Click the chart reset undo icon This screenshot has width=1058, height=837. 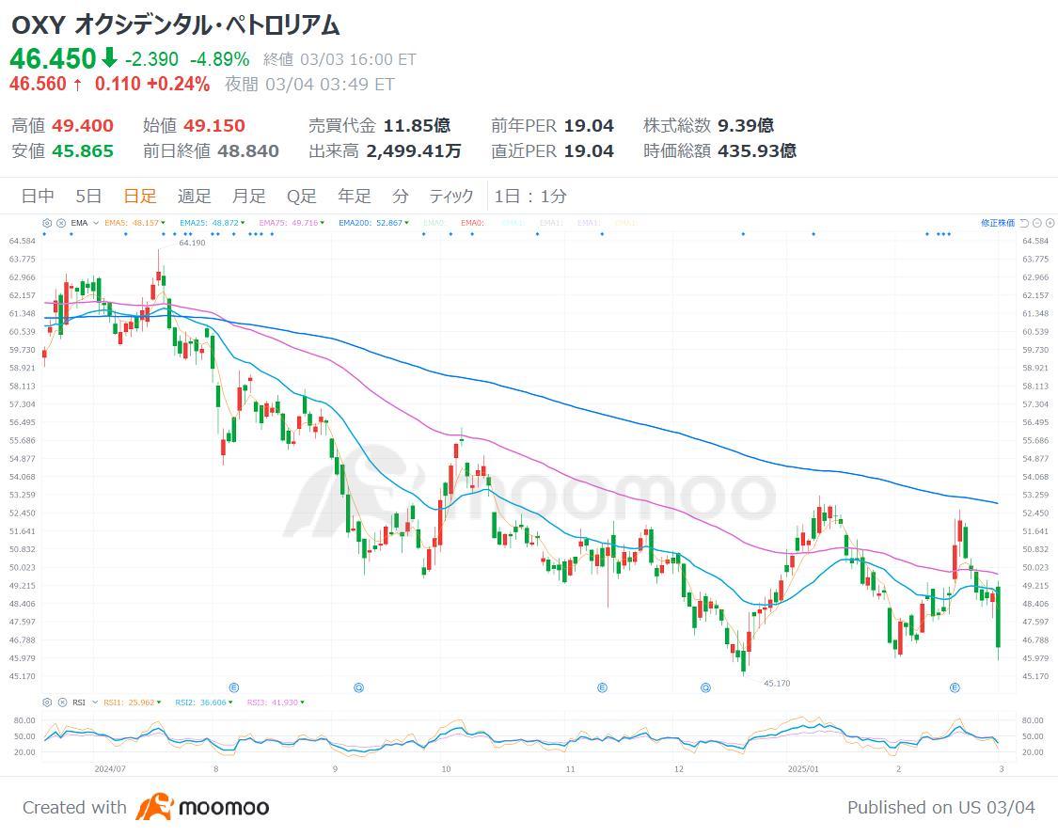coord(1024,223)
